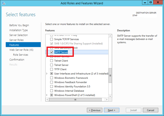The image size is (164, 116).
Task: Expand User Interfaces and Infrastructure node
Action: coord(47,74)
